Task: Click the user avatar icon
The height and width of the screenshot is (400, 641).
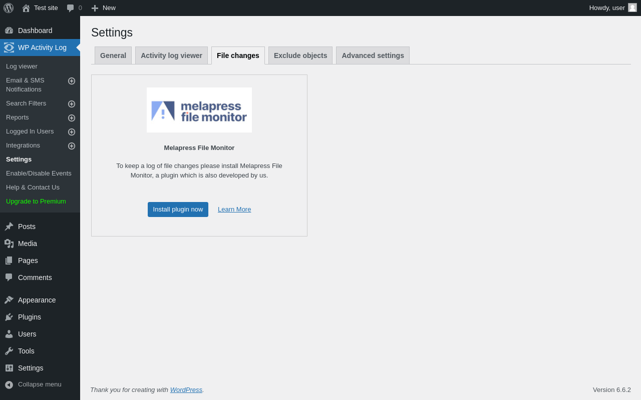Action: click(632, 7)
